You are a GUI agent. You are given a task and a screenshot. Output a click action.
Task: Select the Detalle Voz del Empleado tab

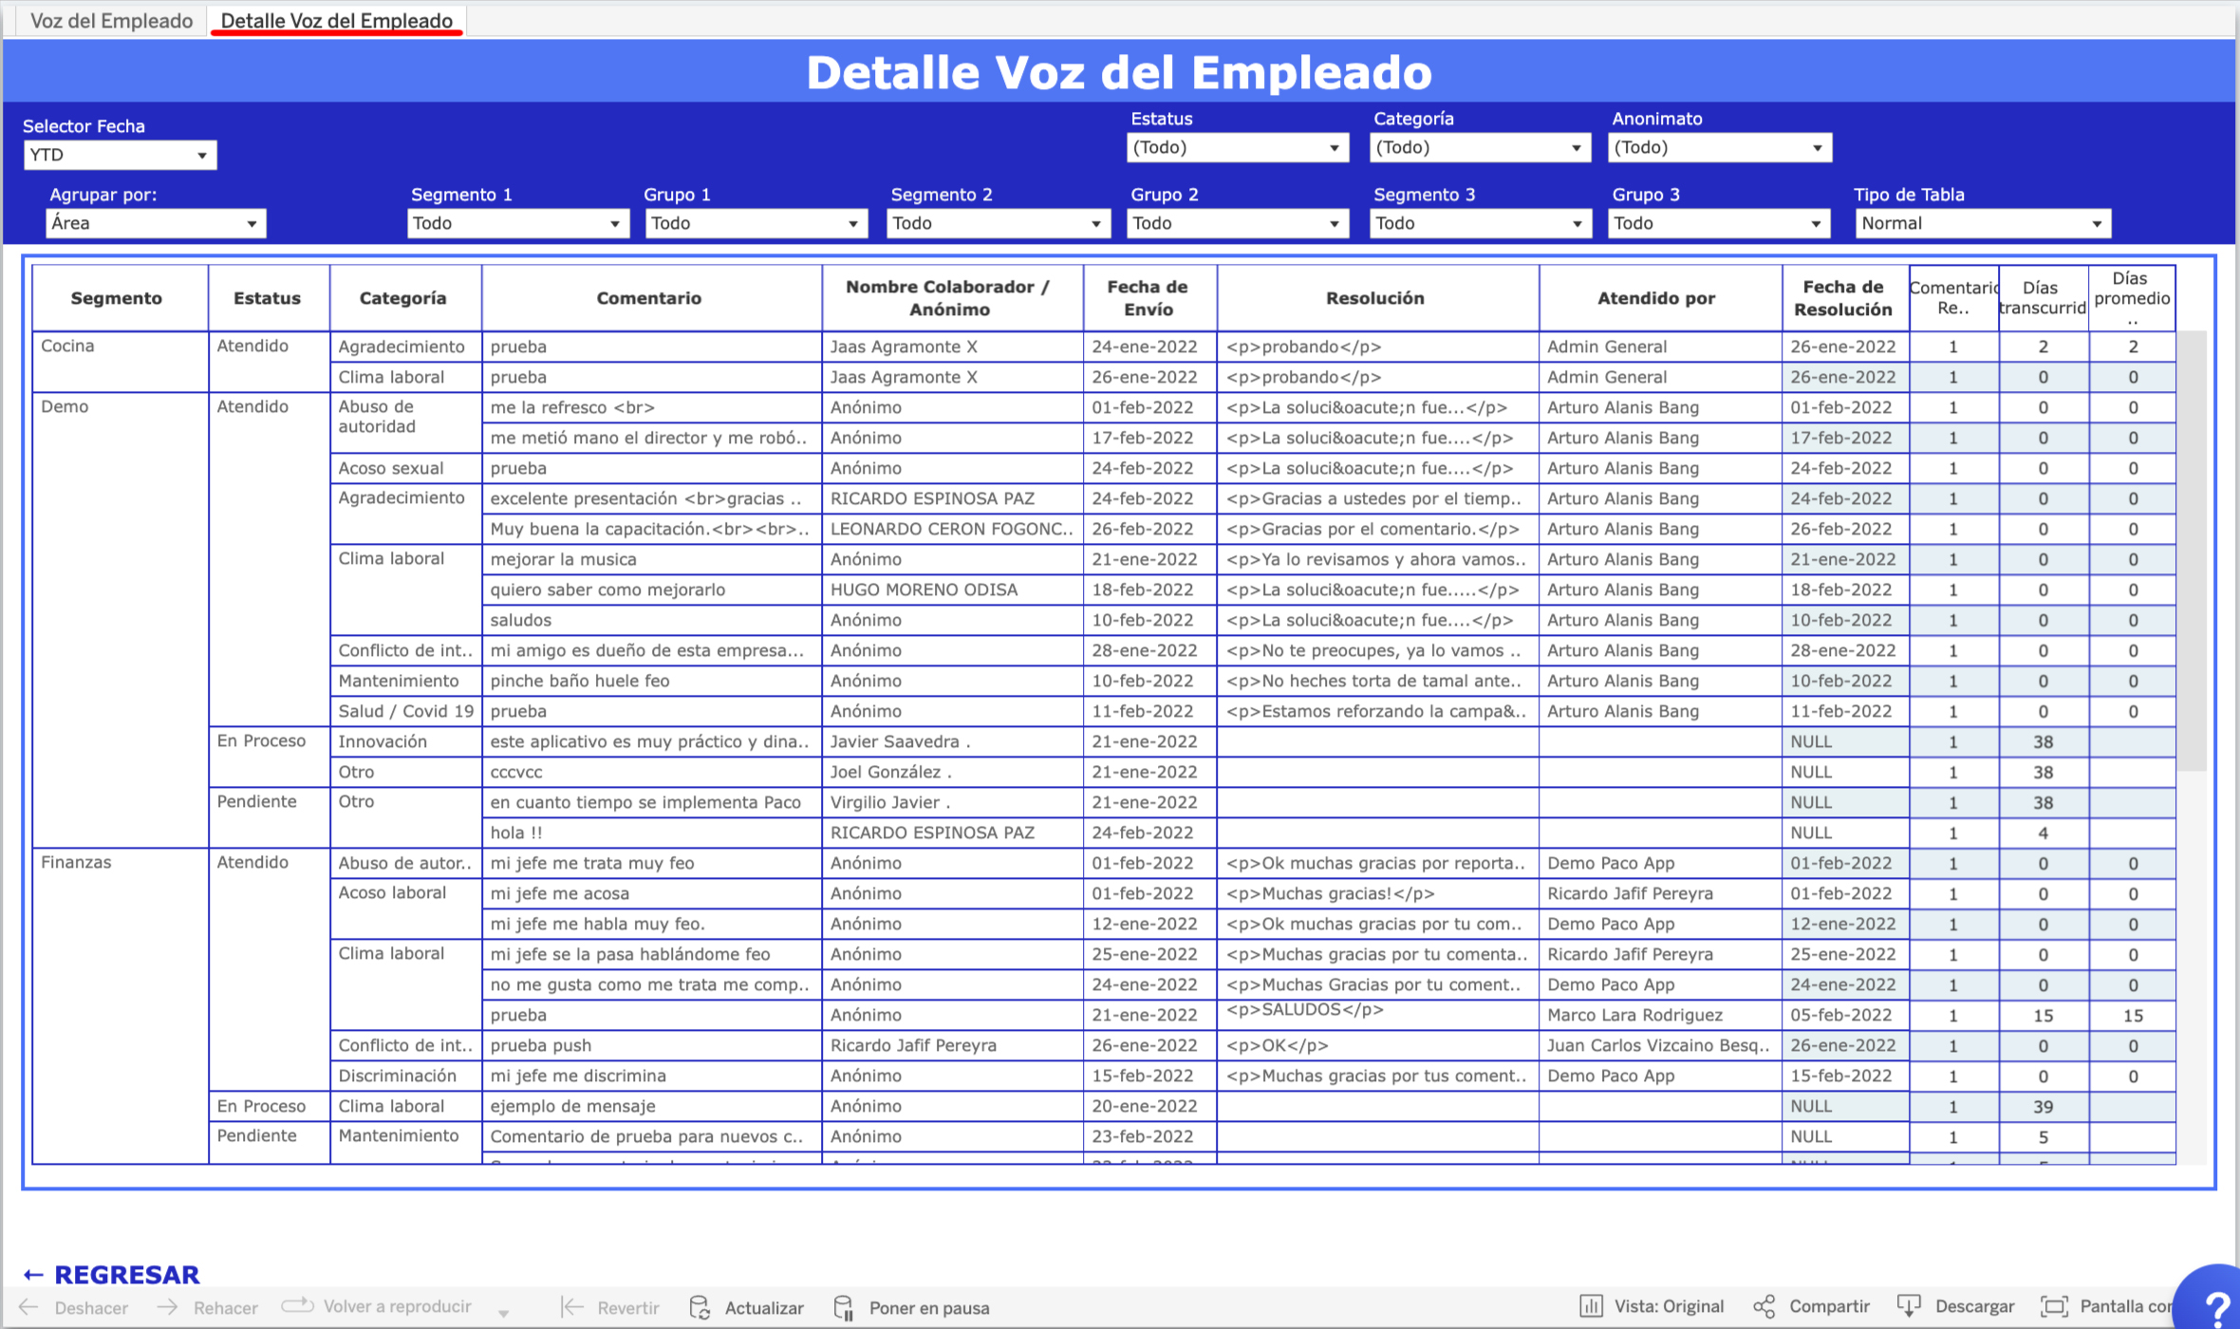pos(336,20)
